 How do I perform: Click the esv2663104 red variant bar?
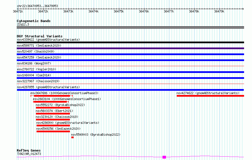pyautogui.click(x=51, y=102)
